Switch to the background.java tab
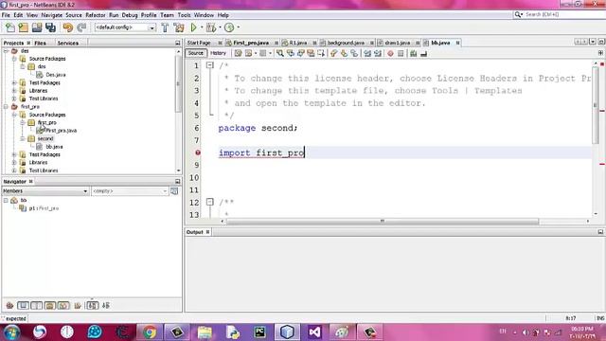The width and height of the screenshot is (606, 341). (x=346, y=43)
